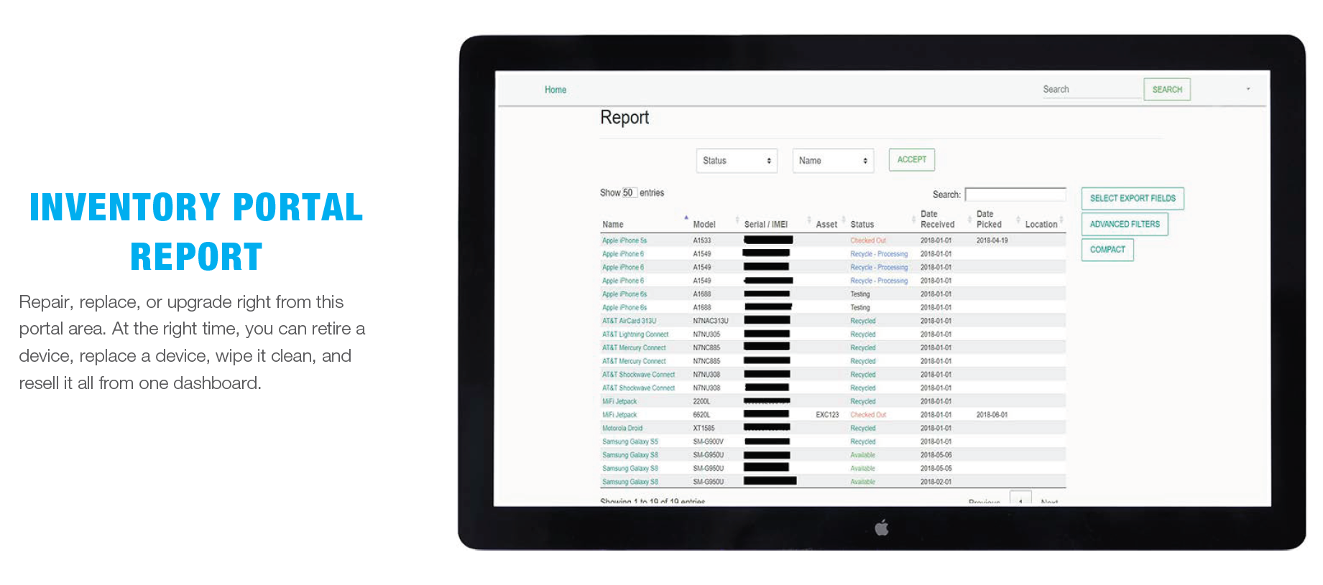Click date received 2018-05-06
Screen dimensions: 1323x585
[936, 455]
